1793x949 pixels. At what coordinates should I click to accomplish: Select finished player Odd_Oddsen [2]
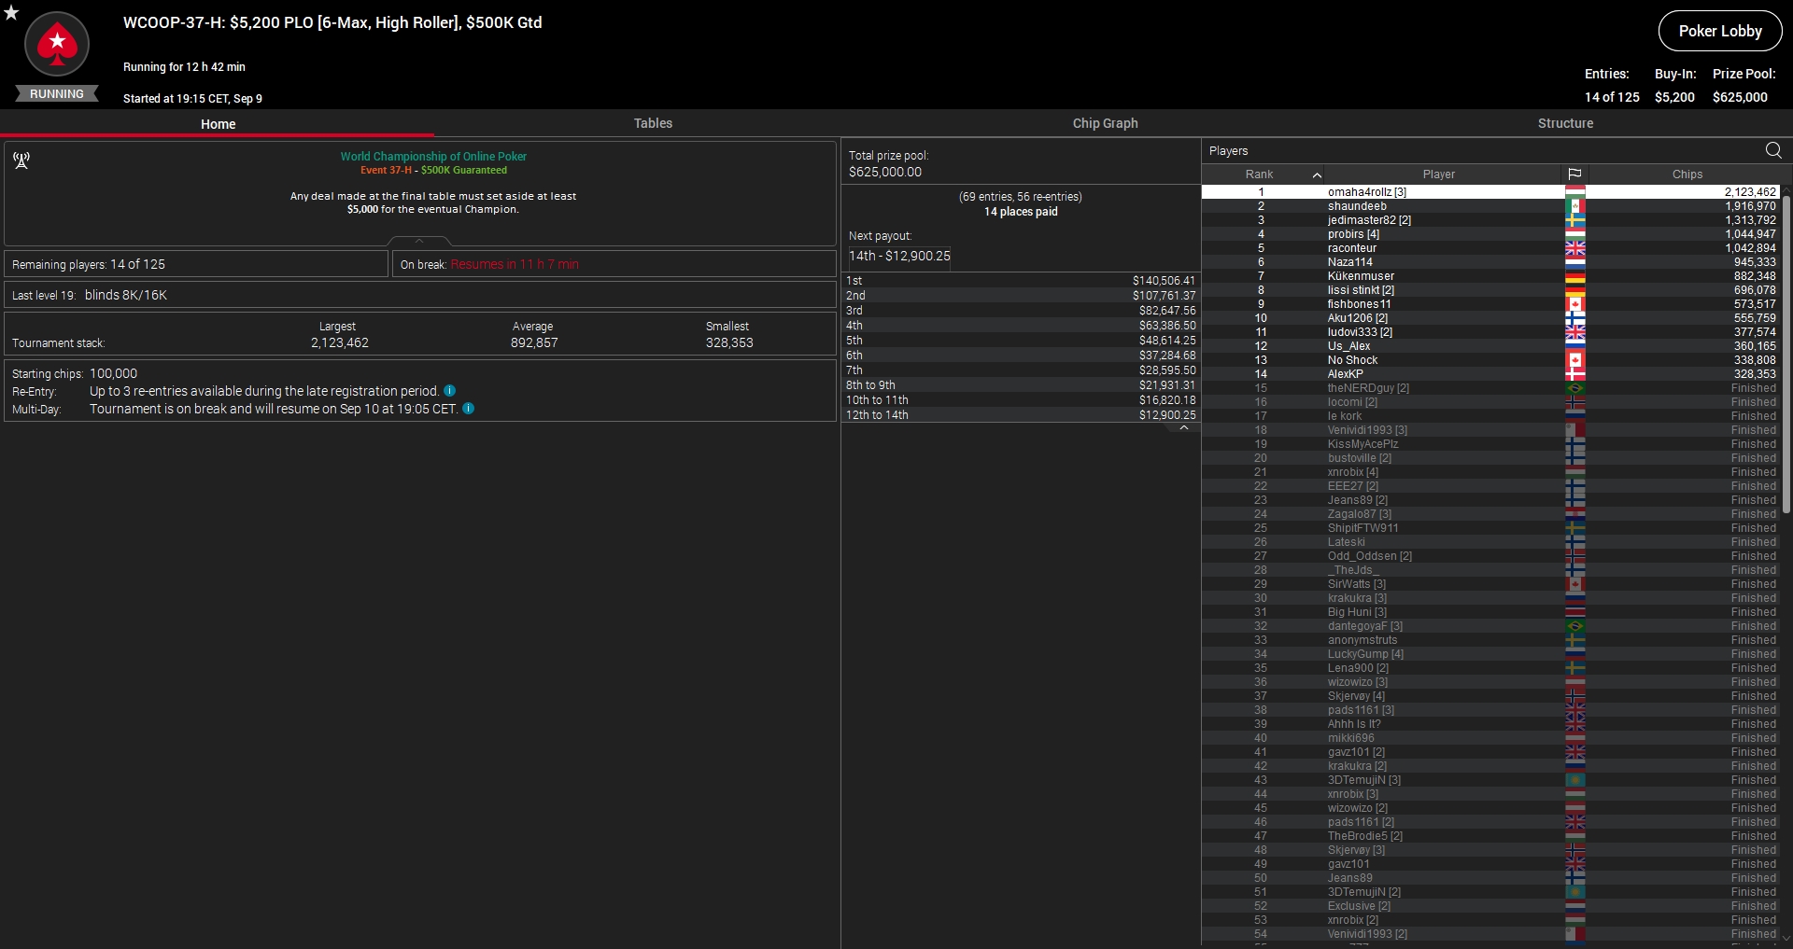(1490, 556)
